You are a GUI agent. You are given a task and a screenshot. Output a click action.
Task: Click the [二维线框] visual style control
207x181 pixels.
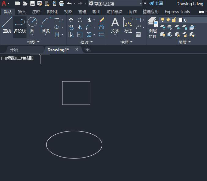[x=25, y=58]
